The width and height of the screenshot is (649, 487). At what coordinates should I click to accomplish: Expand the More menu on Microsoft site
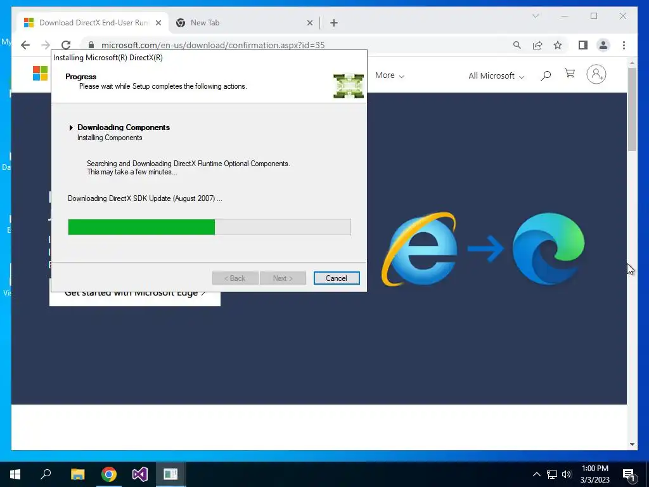tap(389, 75)
